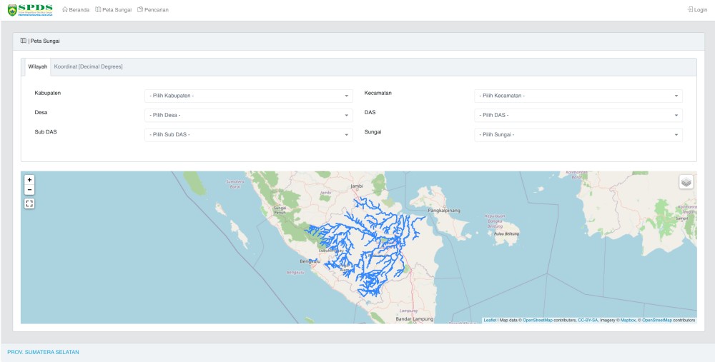The image size is (715, 362).
Task: Open the Pilih Sungai dropdown
Action: (x=578, y=135)
